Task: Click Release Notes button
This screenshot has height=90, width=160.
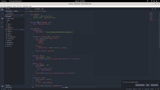Action: point(154,85)
